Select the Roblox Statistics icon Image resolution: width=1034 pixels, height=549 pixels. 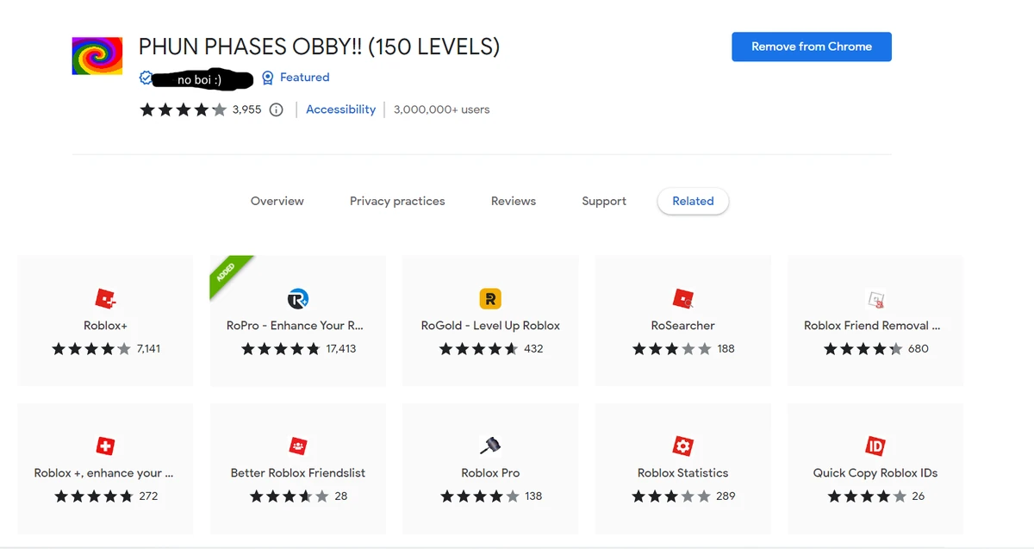pos(682,446)
